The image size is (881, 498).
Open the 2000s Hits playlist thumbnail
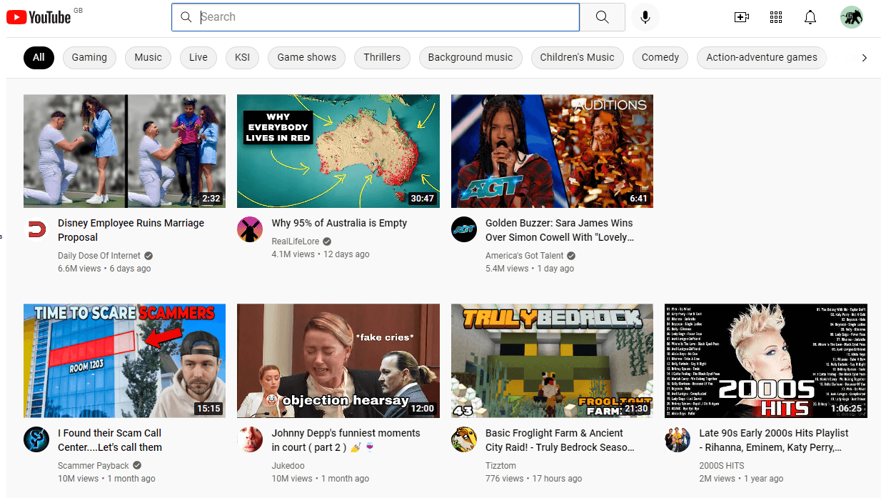766,361
